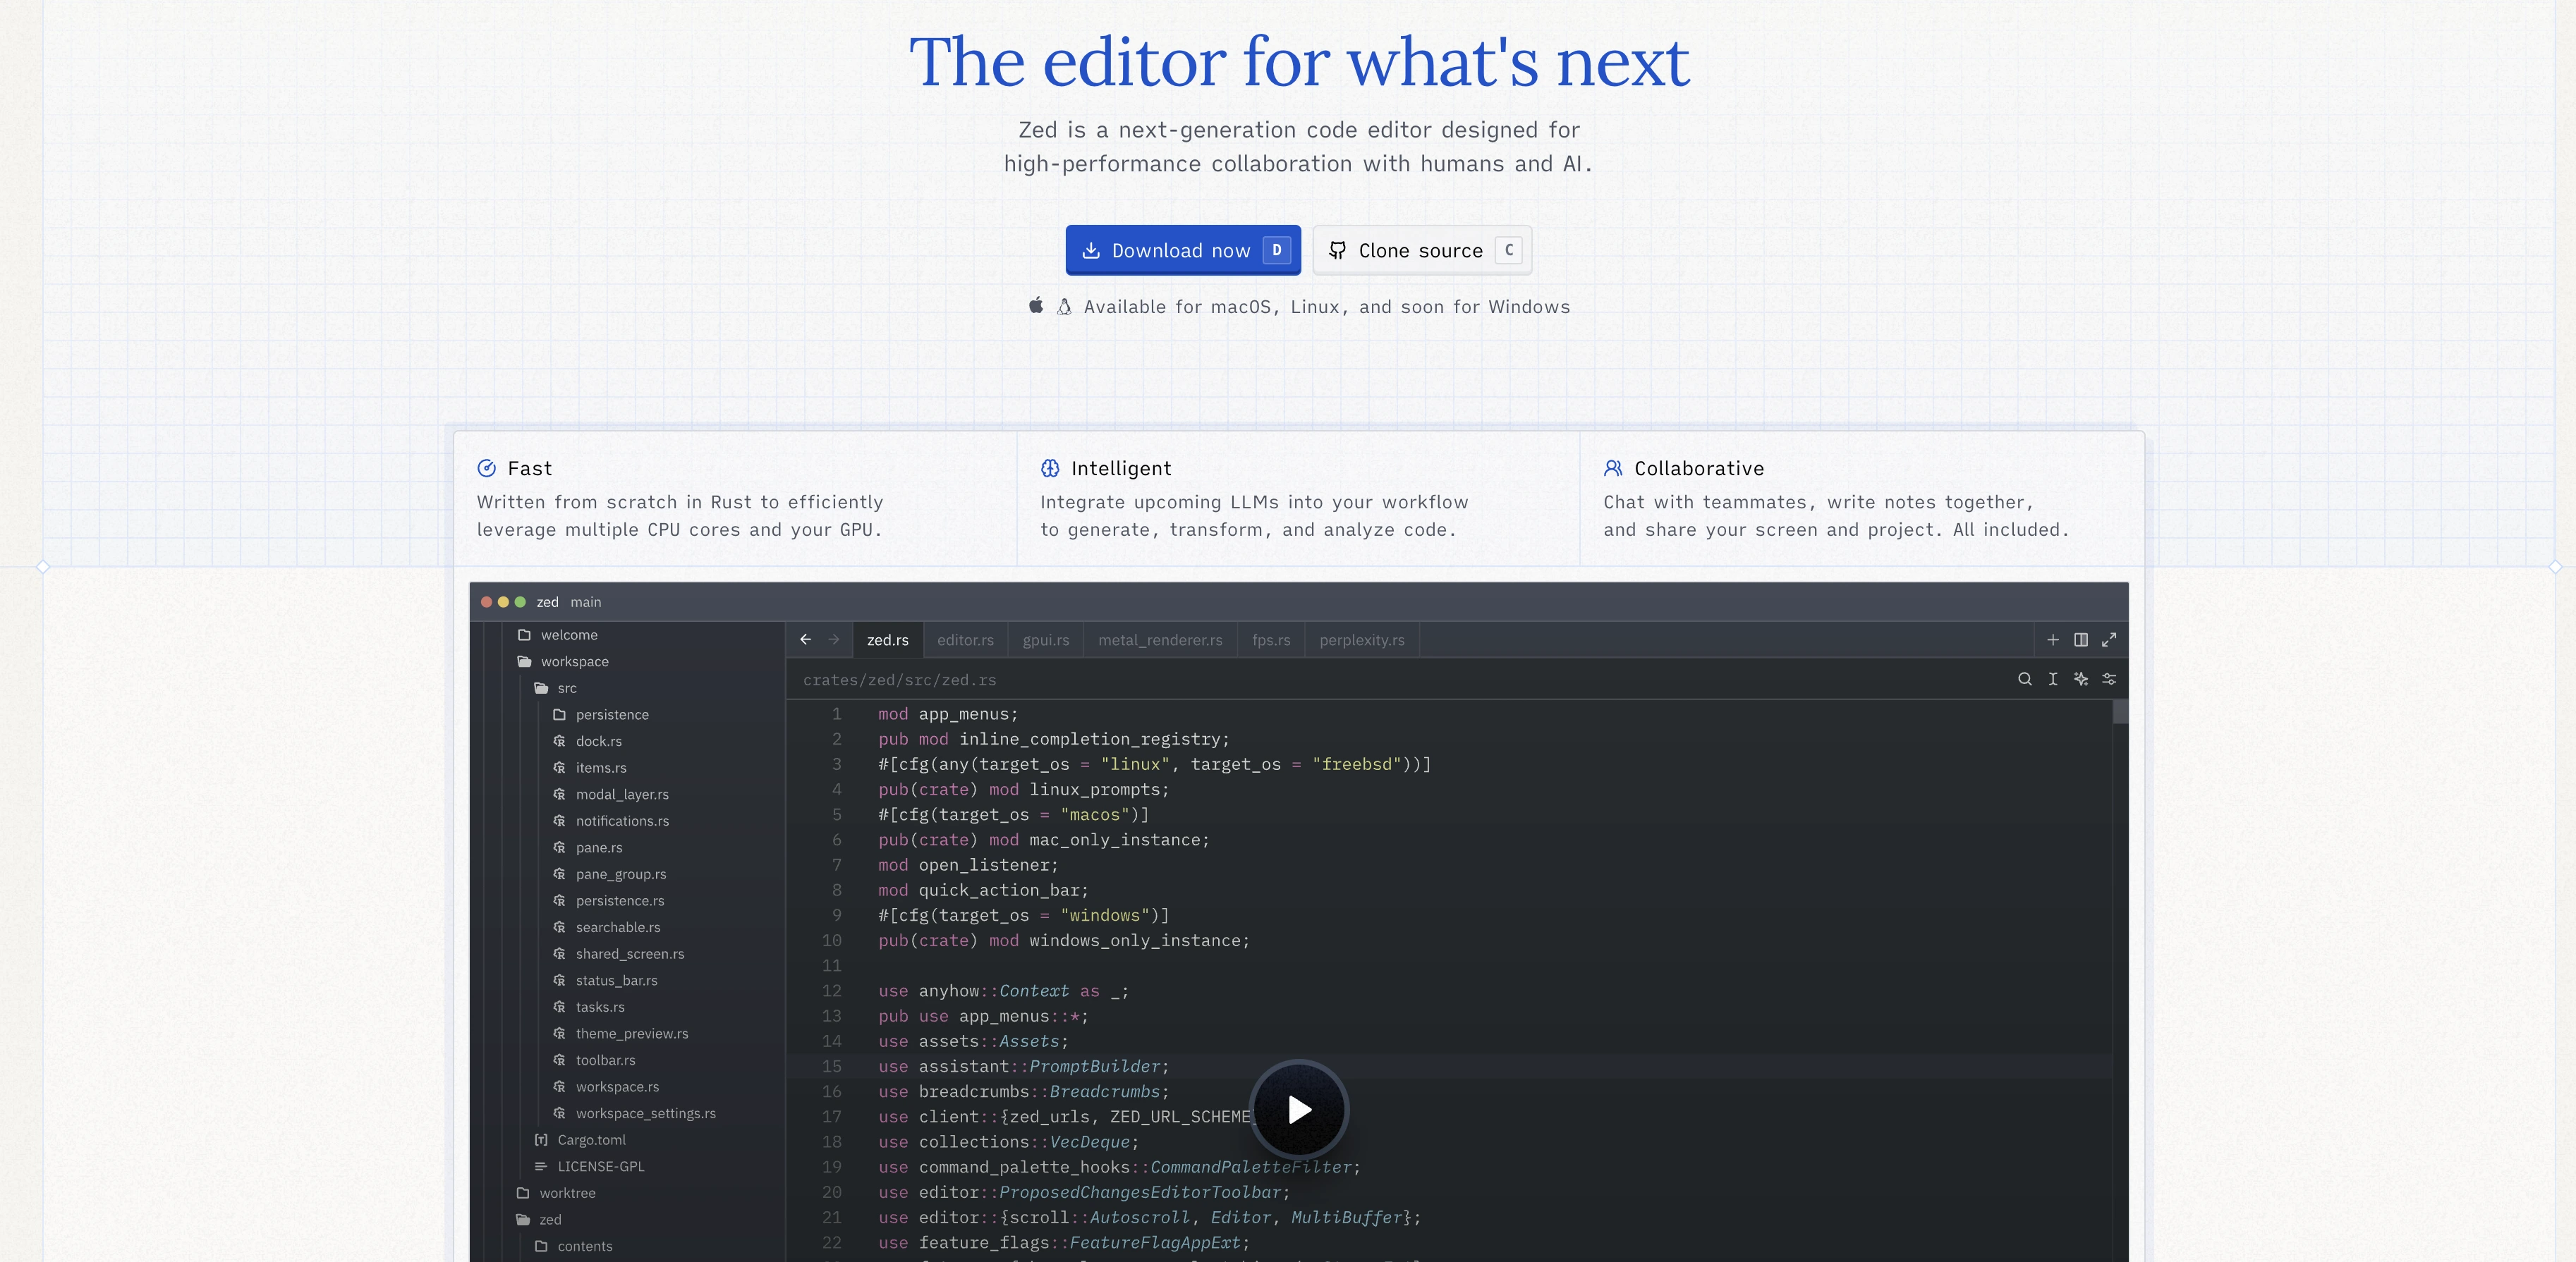
Task: Click the play video button
Action: 1298,1109
